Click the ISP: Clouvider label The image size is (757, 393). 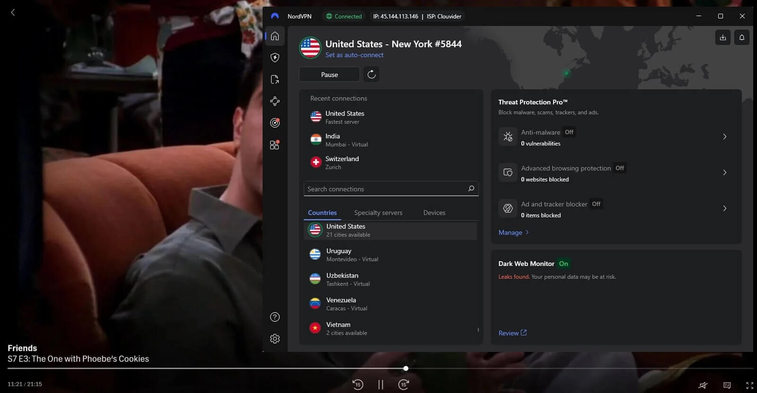coord(444,16)
